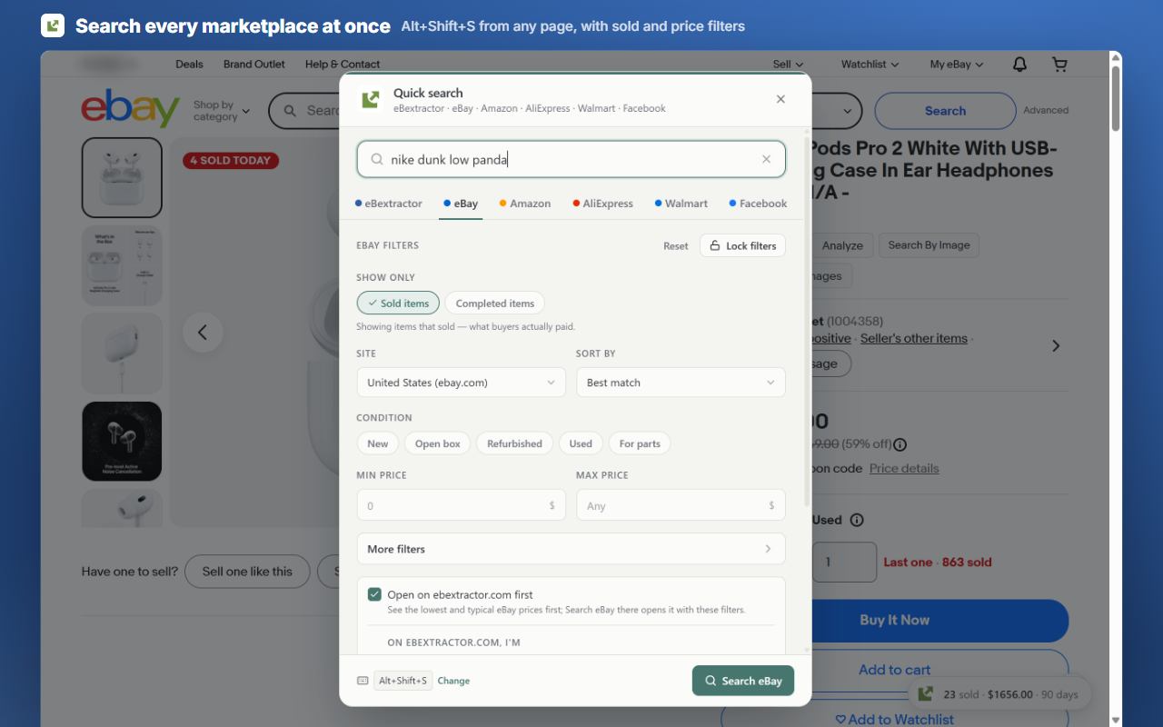Reset the eBay filters
This screenshot has width=1163, height=727.
676,246
